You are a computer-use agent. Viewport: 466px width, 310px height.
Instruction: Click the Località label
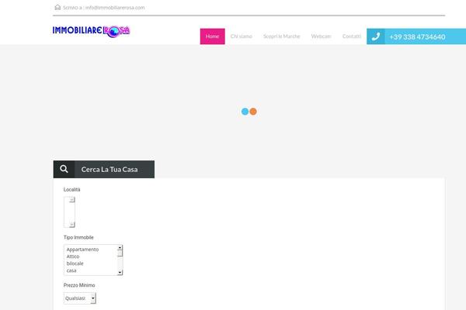pyautogui.click(x=71, y=190)
